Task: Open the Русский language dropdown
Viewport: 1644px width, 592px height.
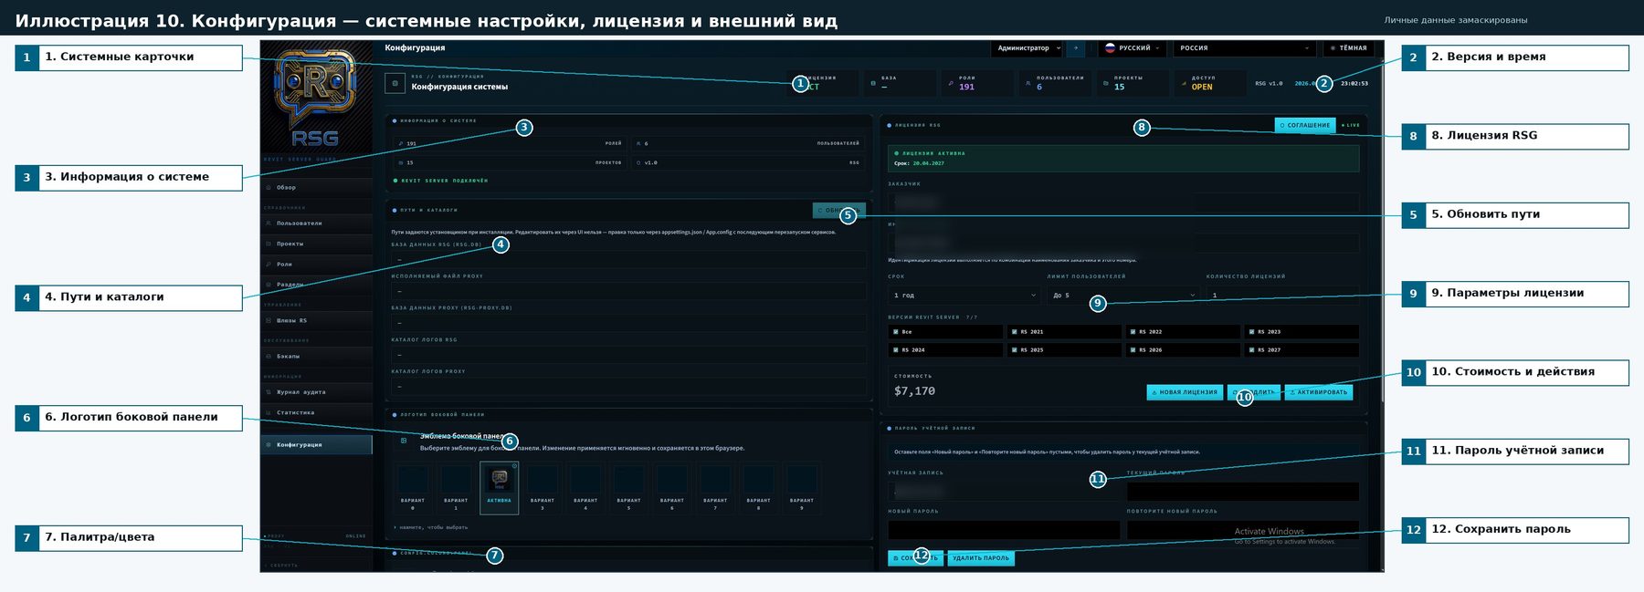Action: click(1131, 48)
